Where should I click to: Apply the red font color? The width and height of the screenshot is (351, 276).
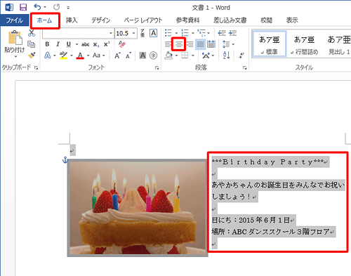[80, 55]
